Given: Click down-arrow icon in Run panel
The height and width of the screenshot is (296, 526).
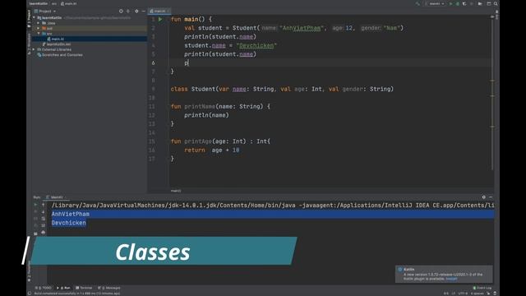Looking at the screenshot, I should pos(44,212).
